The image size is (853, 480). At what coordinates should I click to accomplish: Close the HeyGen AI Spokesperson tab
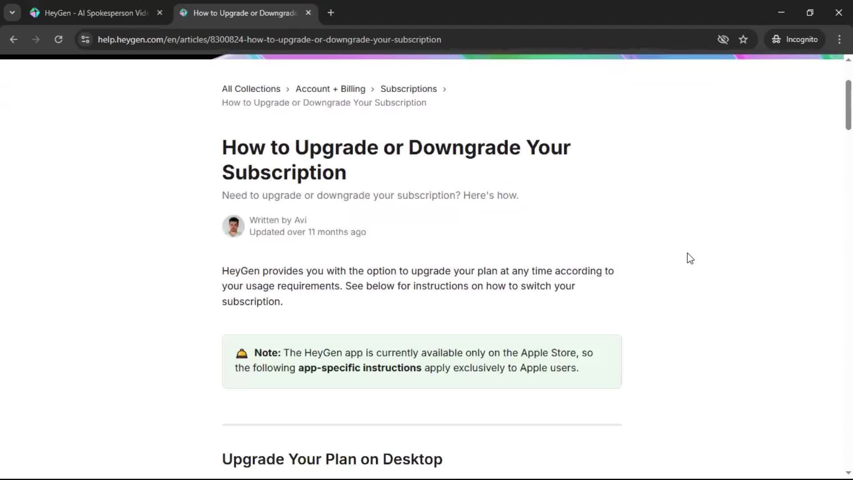pos(159,13)
